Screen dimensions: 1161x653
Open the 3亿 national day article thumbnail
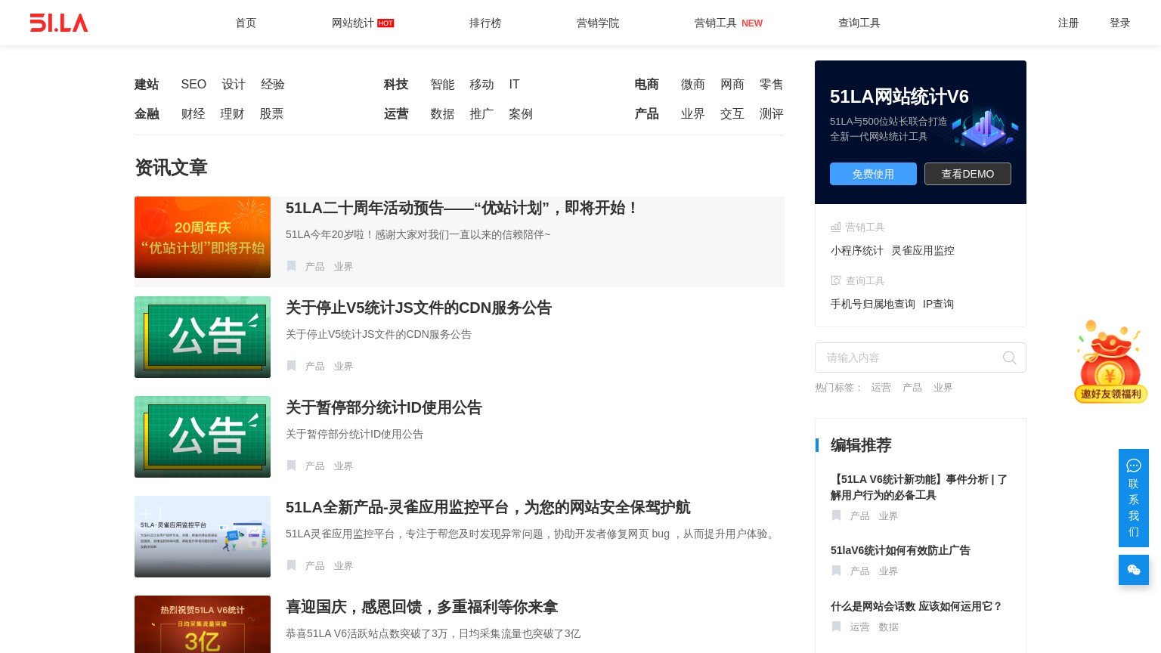203,624
